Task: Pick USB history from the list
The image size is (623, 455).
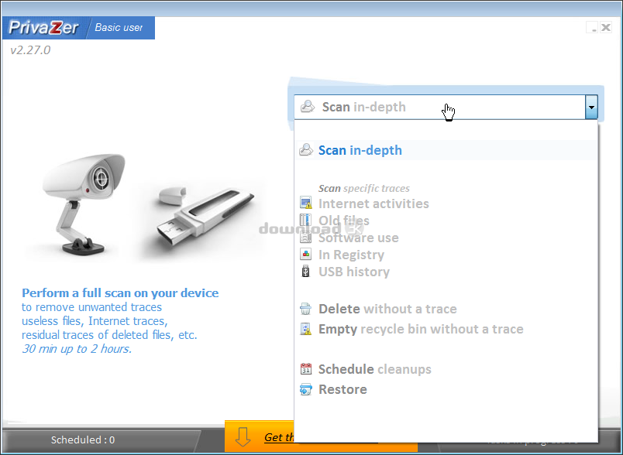Action: [x=354, y=272]
